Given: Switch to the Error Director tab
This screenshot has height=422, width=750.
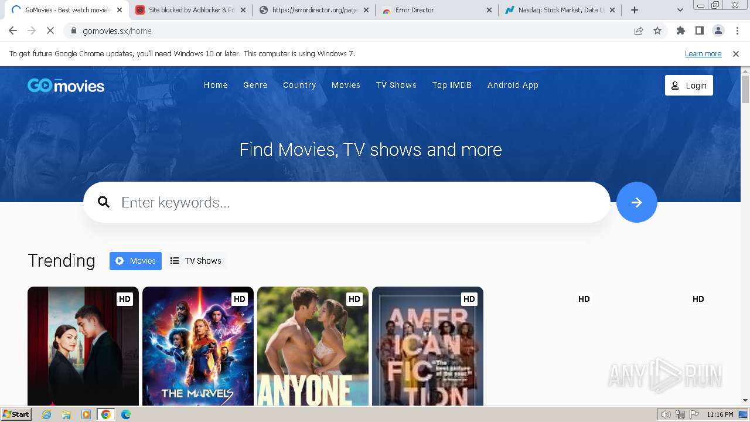Looking at the screenshot, I should [x=437, y=10].
